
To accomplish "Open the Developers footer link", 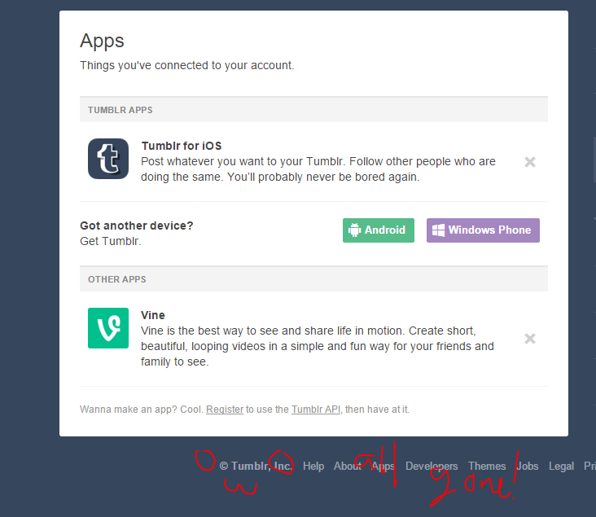I will pyautogui.click(x=432, y=466).
